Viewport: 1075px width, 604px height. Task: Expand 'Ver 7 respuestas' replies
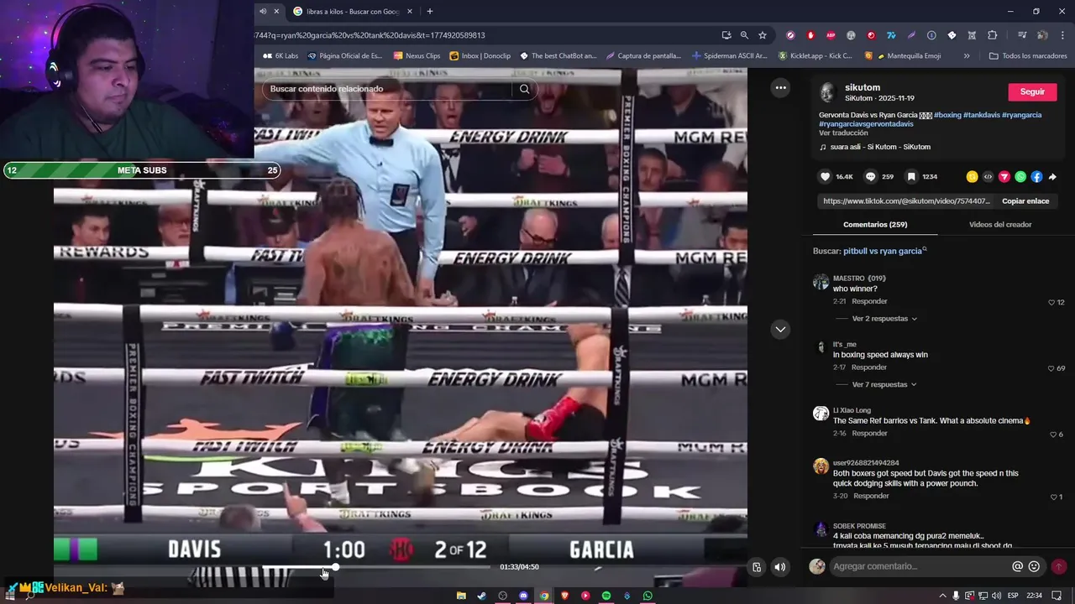point(884,384)
